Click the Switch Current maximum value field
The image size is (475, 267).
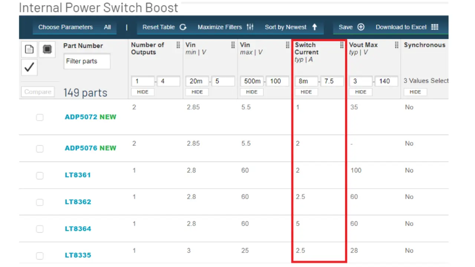point(332,81)
